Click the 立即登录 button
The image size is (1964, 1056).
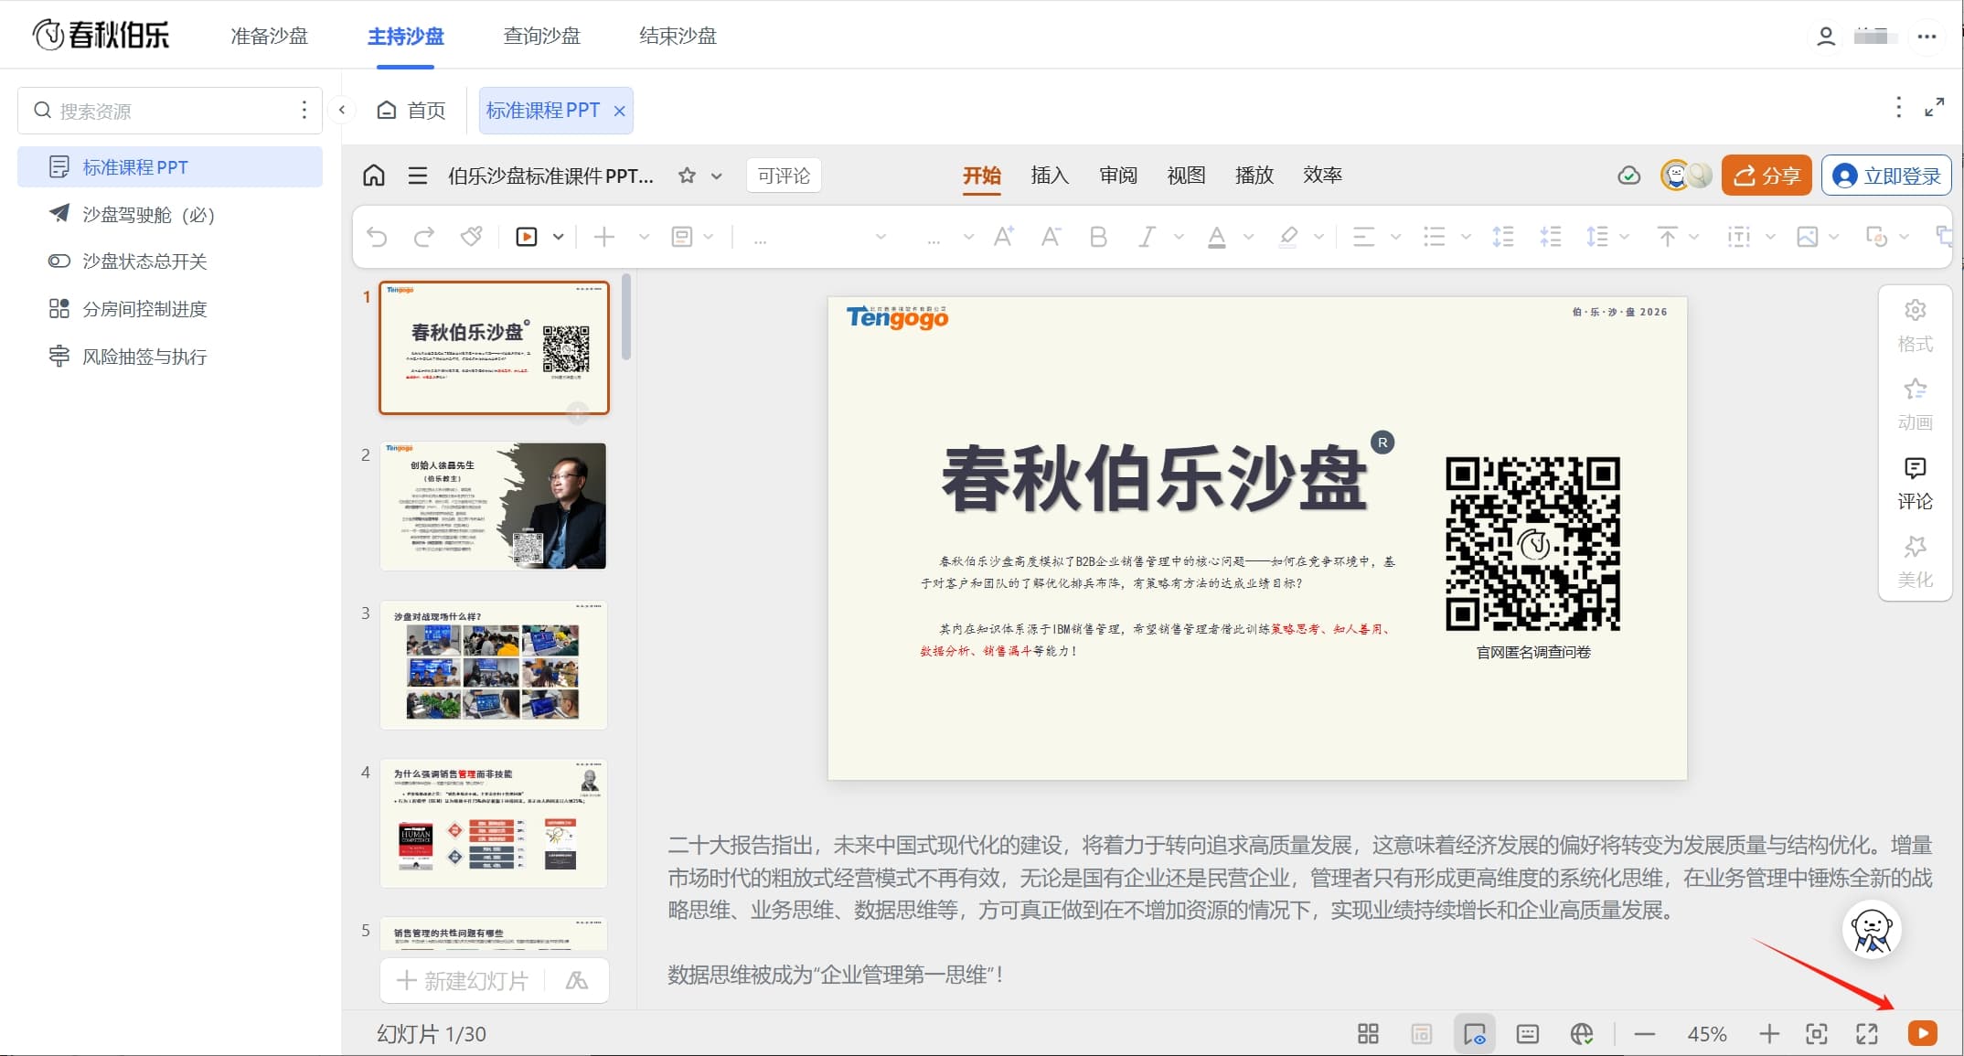(1886, 176)
